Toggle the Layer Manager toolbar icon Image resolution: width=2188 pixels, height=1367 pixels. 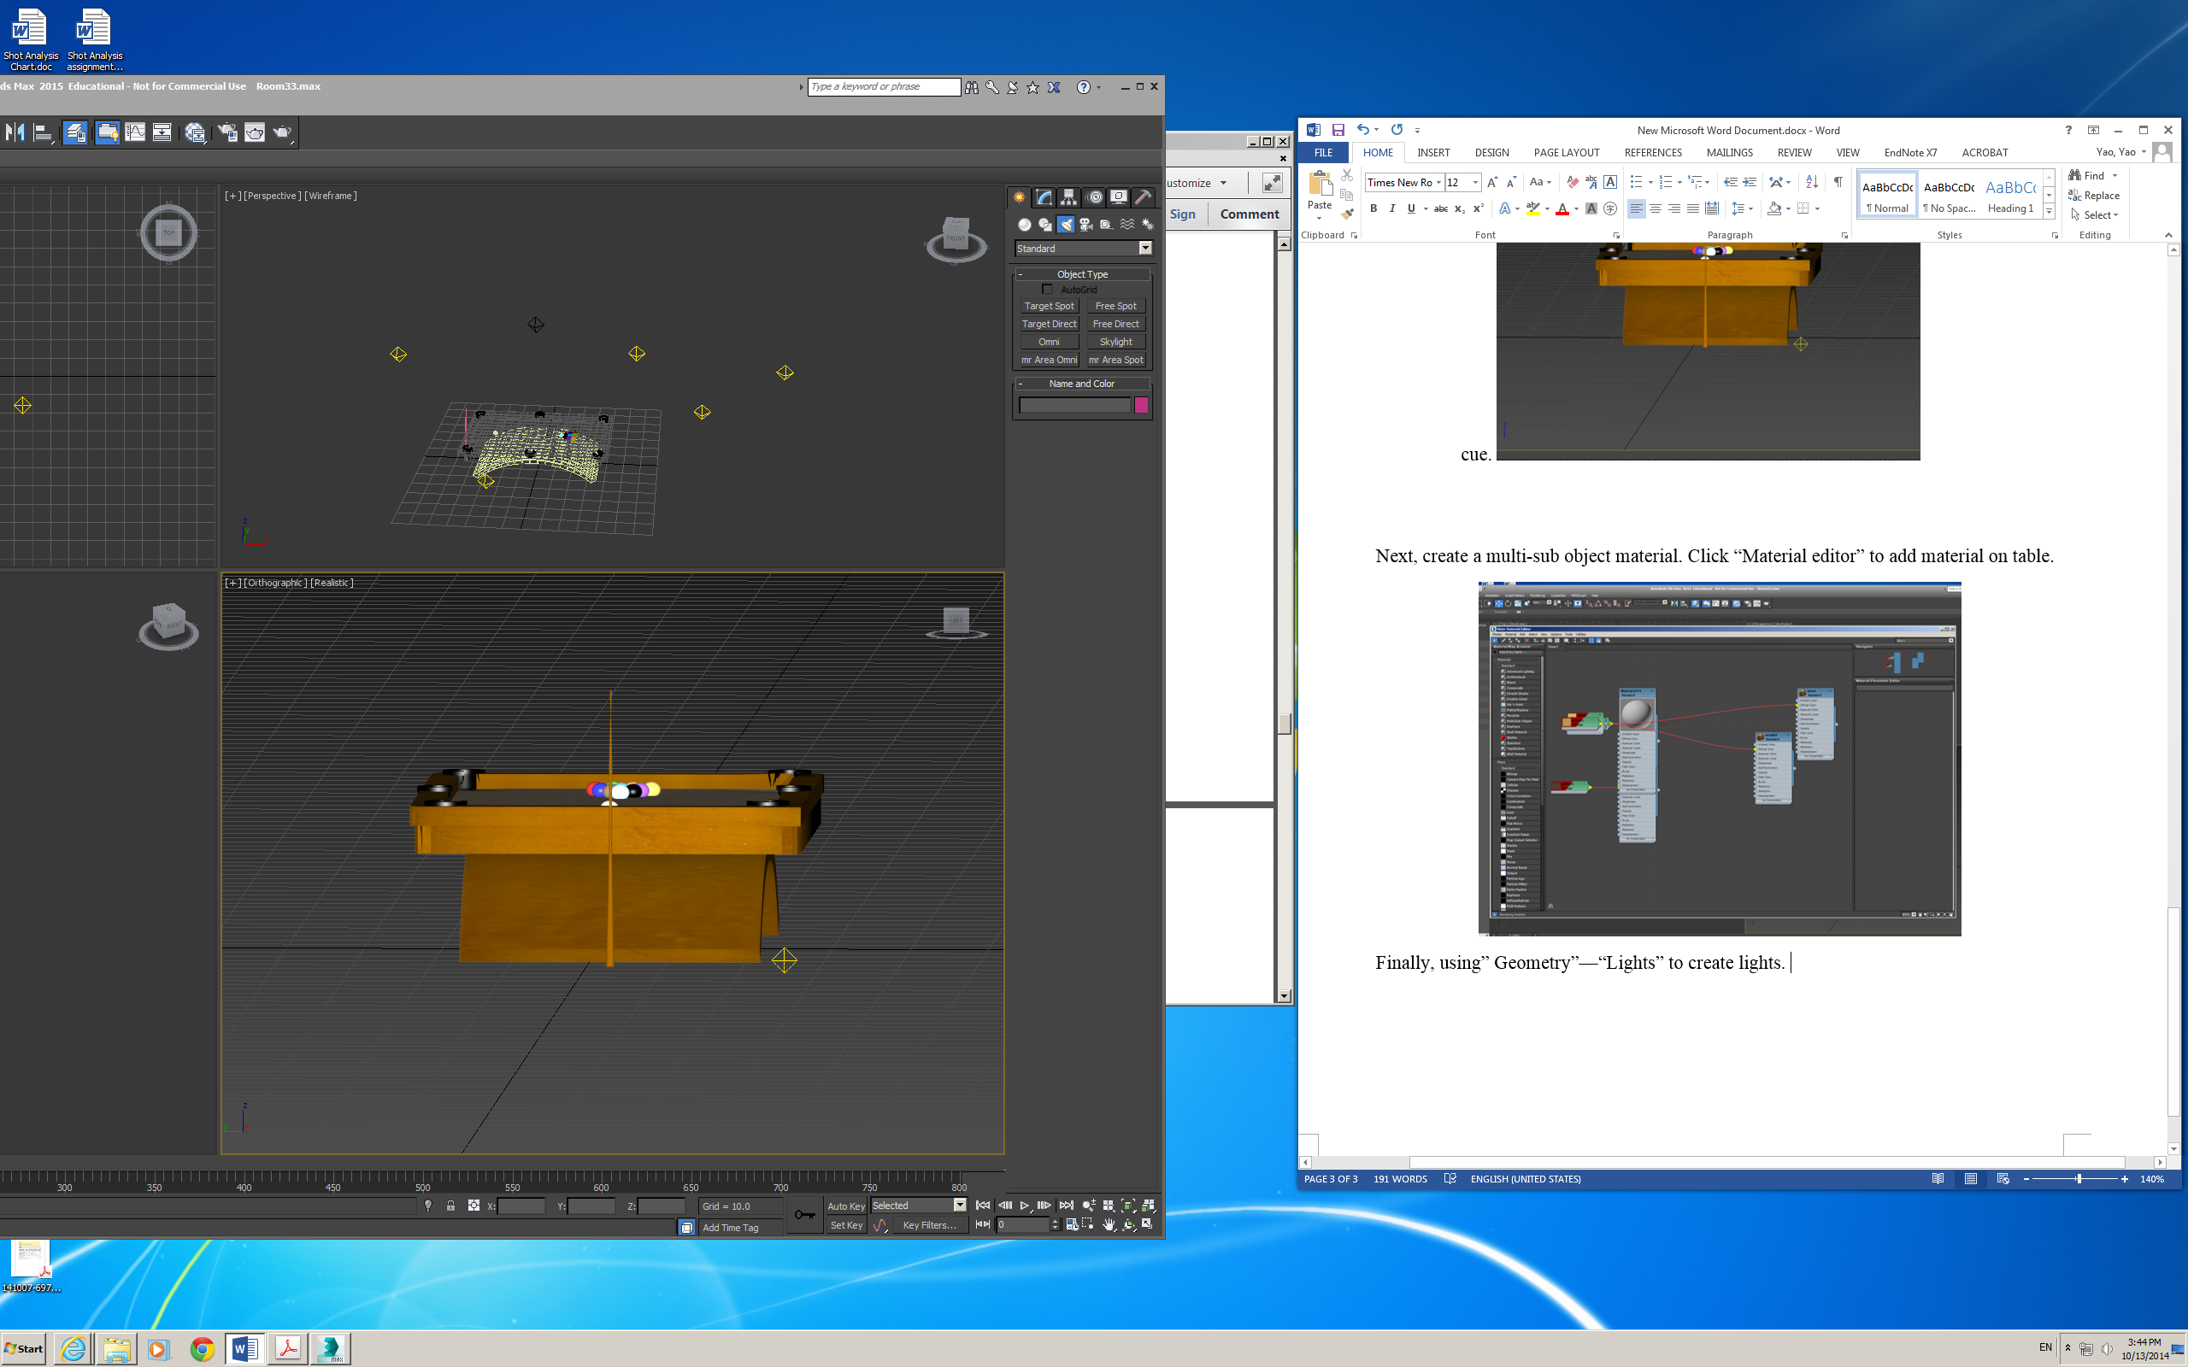(x=75, y=133)
